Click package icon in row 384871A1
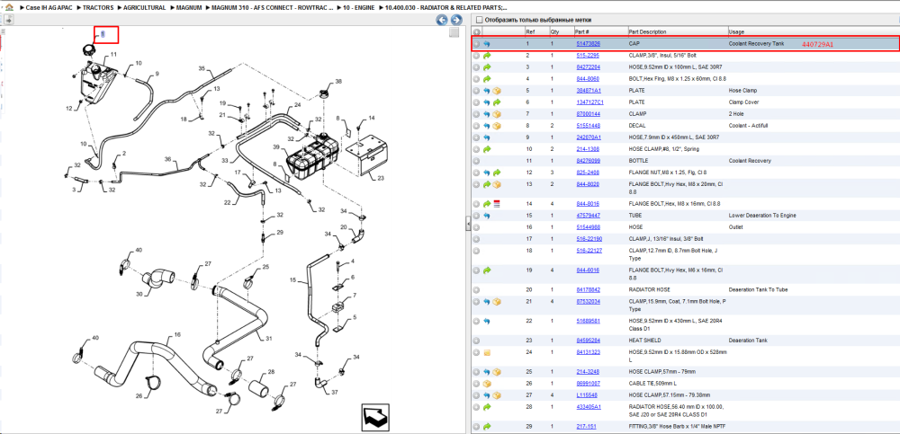 click(497, 91)
